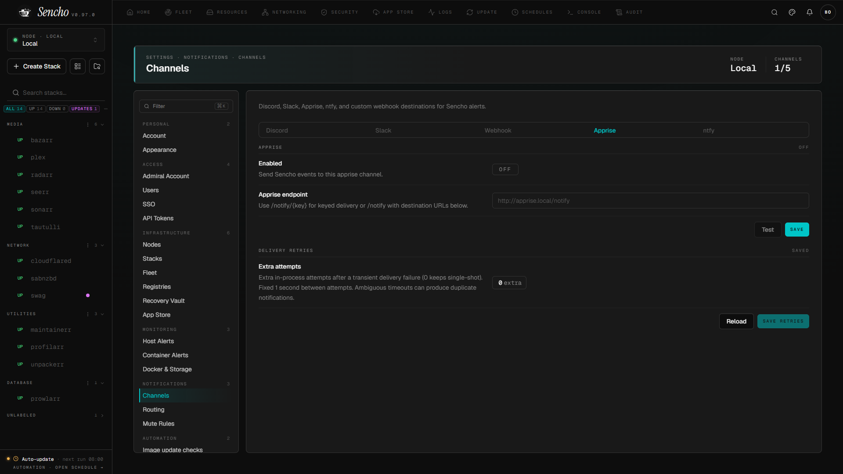
Task: Focus the Search stacks field
Action: pos(56,93)
